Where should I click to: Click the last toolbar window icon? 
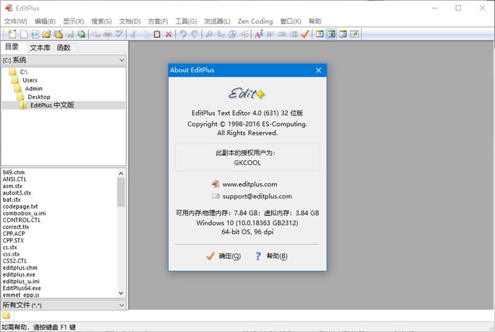[x=355, y=34]
